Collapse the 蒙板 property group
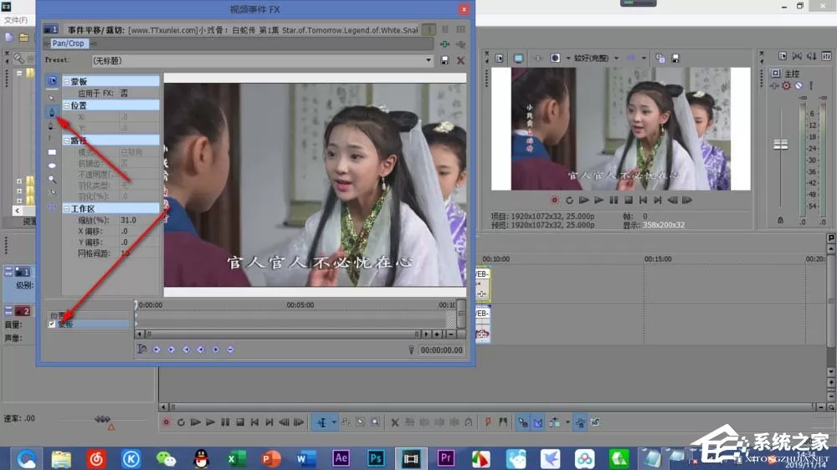Image resolution: width=837 pixels, height=470 pixels. click(67, 82)
